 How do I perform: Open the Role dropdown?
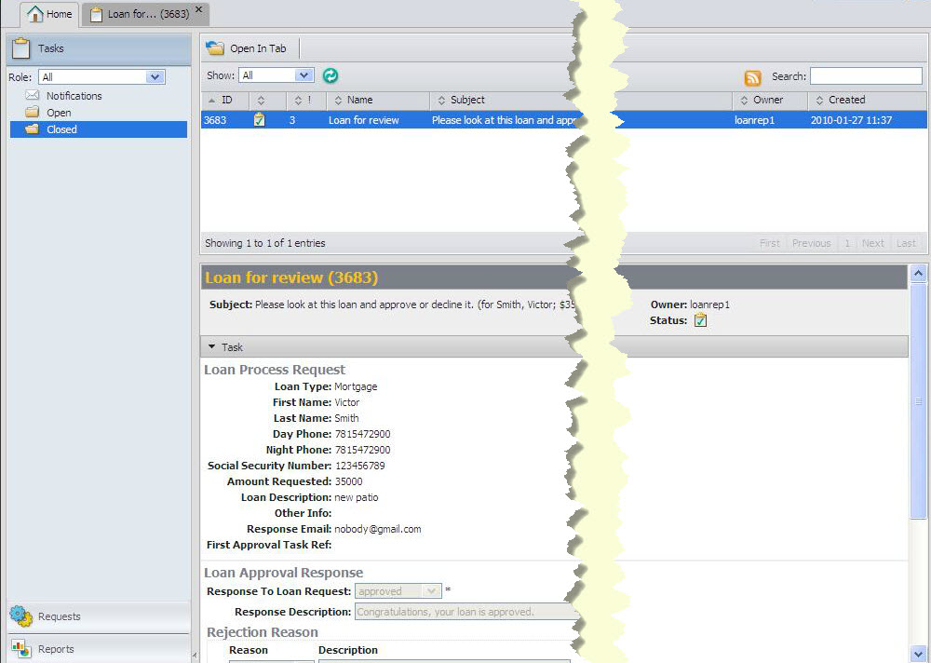tap(155, 77)
